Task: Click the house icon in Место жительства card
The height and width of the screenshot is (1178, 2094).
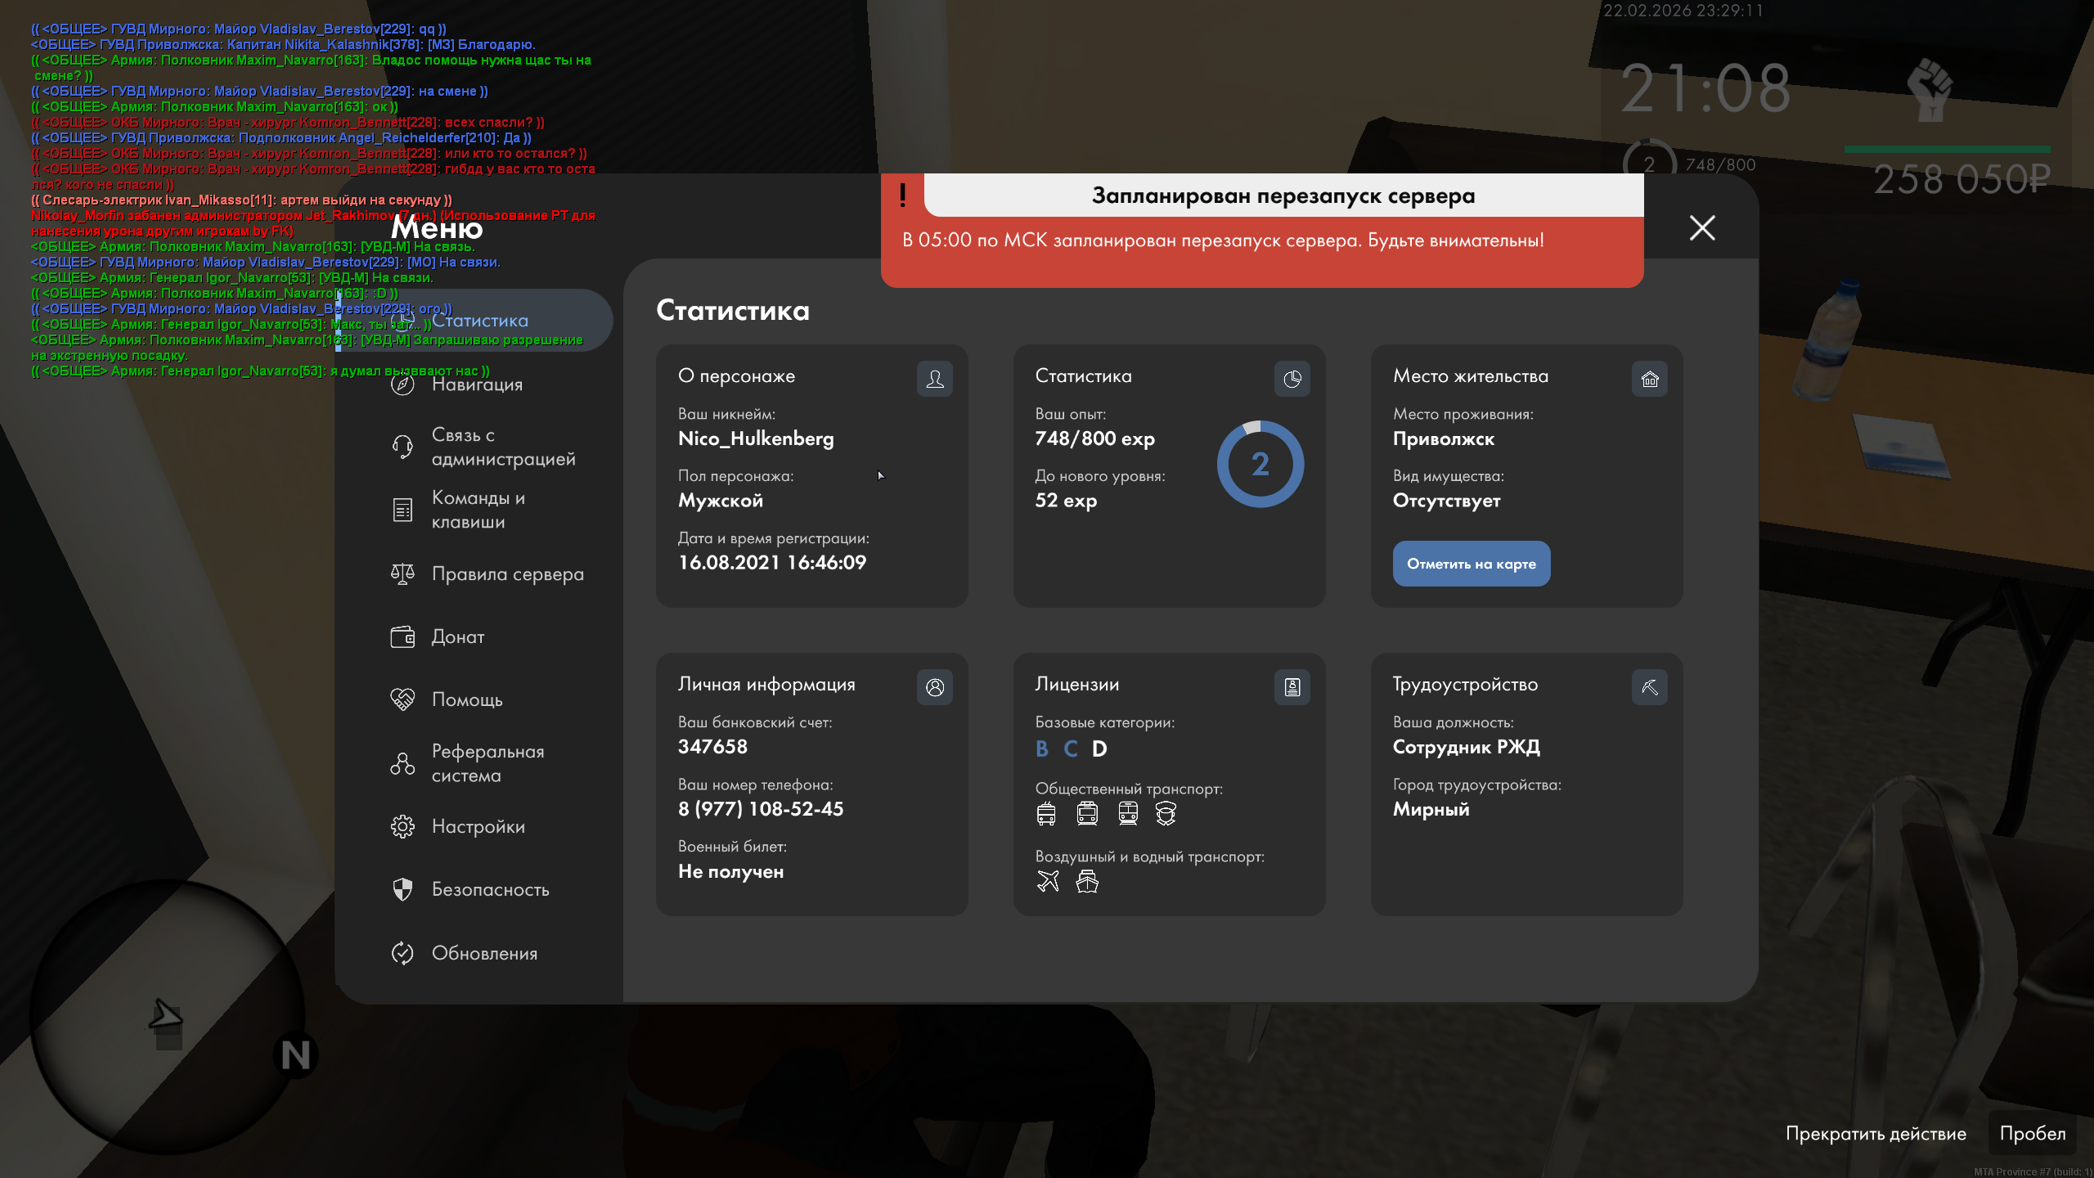Action: coord(1649,379)
